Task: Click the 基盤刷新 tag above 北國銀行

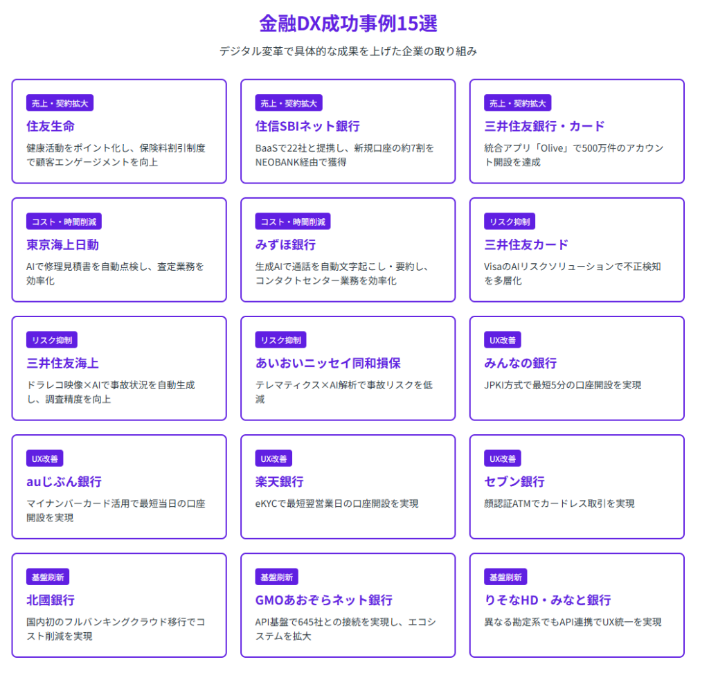Action: pos(48,577)
